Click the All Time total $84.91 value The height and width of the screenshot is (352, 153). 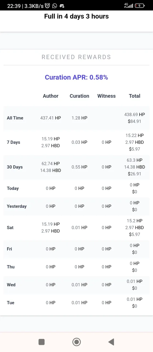coord(134,121)
